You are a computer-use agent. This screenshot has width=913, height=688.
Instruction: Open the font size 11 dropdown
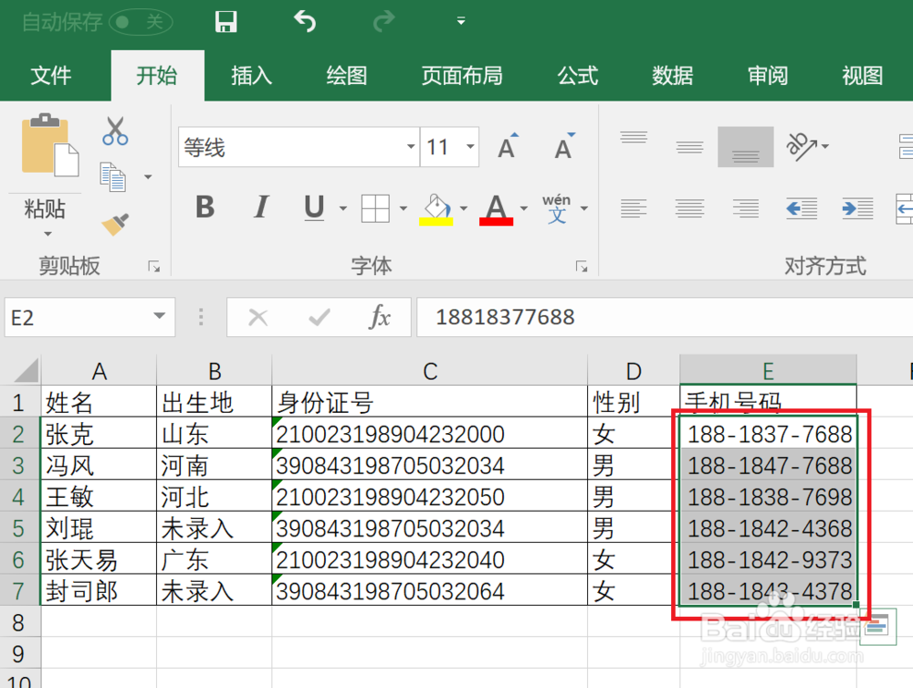(470, 147)
